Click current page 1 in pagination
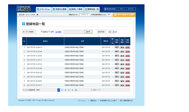 coord(59,90)
